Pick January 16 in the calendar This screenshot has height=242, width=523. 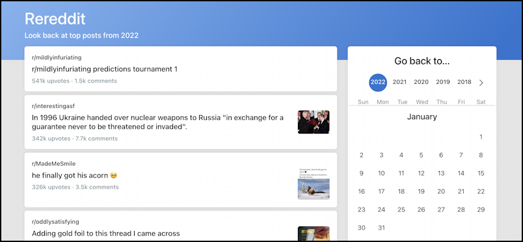[x=362, y=192]
